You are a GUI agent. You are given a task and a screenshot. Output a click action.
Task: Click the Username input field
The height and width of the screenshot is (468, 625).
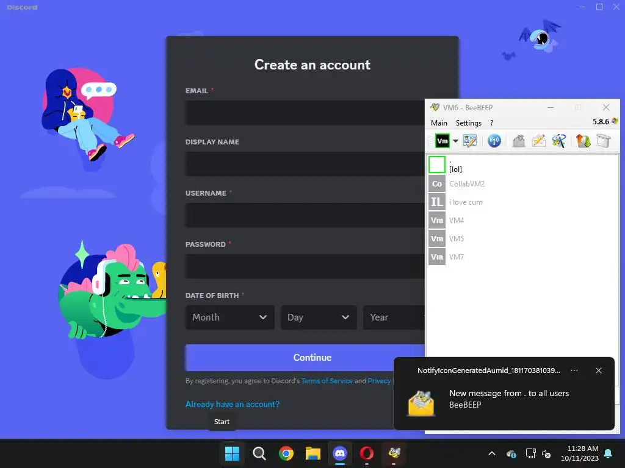305,215
